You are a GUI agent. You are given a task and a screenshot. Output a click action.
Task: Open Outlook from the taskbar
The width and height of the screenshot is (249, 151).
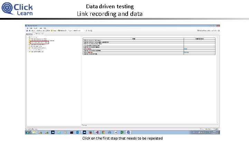[x=78, y=132]
